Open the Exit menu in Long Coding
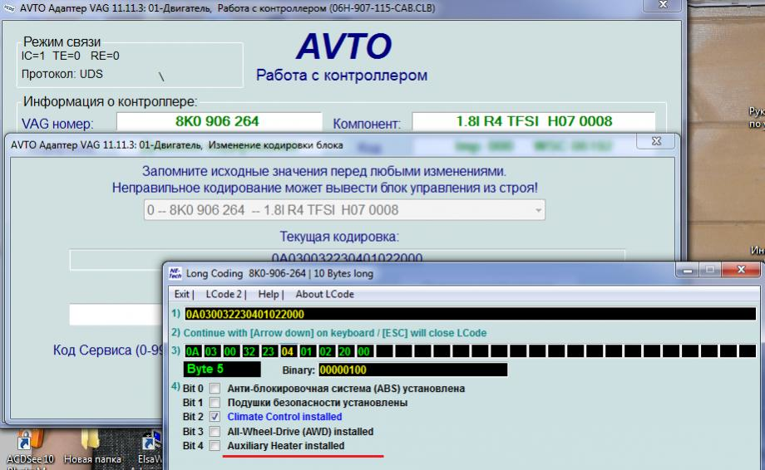 (x=184, y=294)
